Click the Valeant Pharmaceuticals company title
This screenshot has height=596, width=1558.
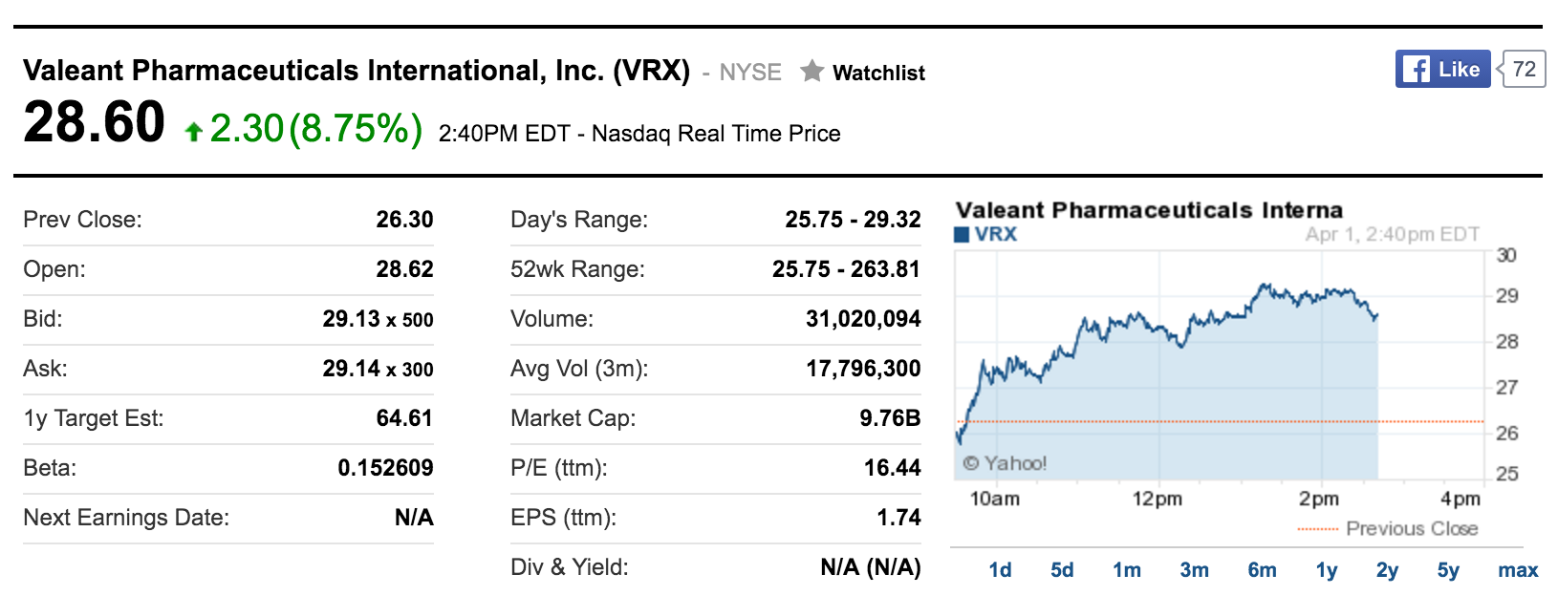pos(356,71)
